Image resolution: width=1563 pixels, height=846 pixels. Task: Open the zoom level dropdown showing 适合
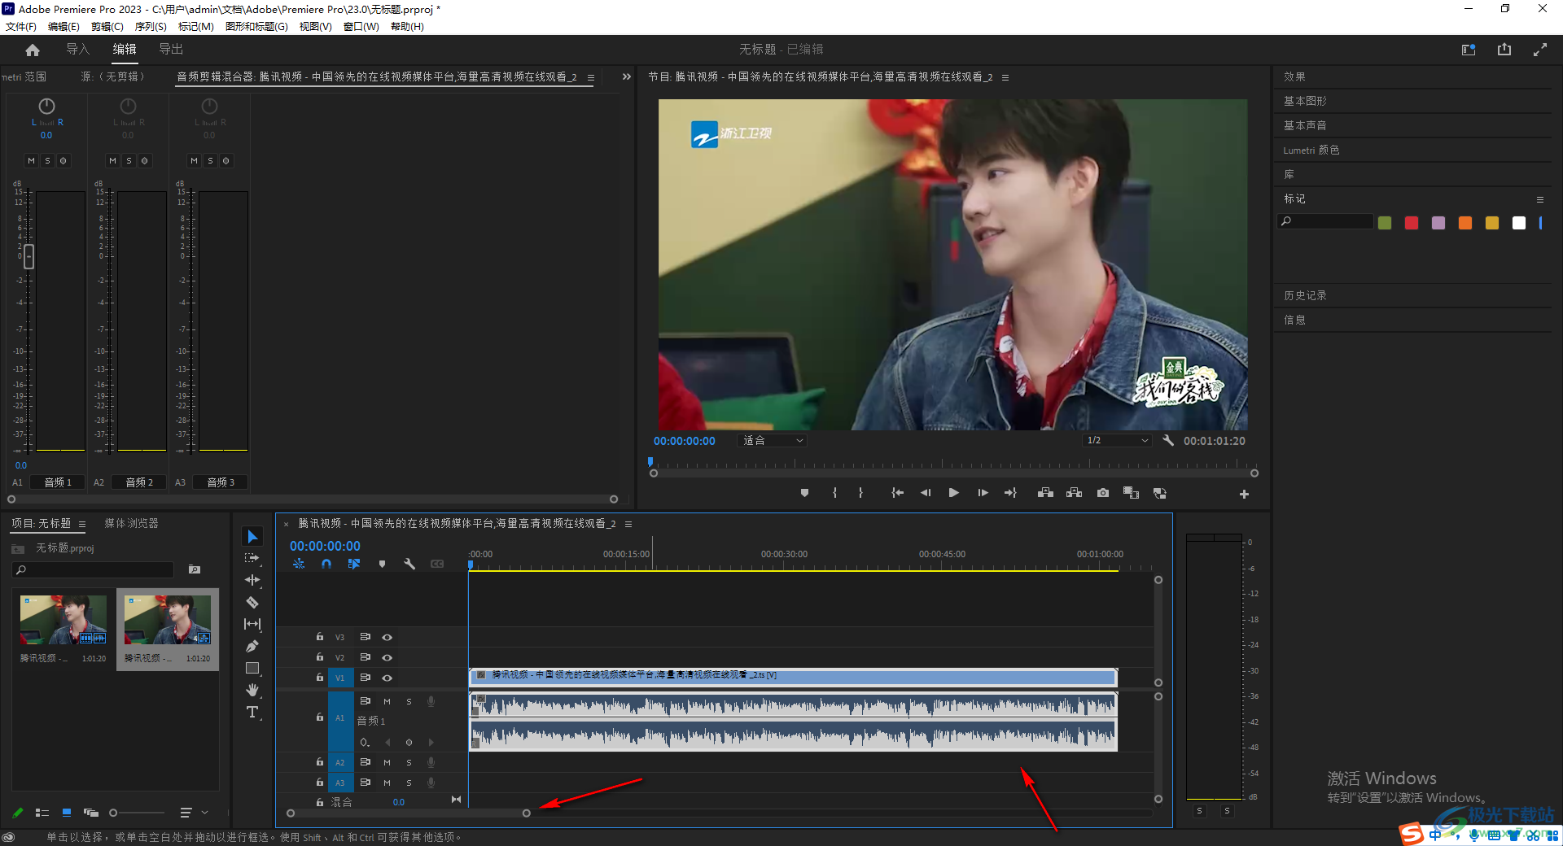point(773,440)
